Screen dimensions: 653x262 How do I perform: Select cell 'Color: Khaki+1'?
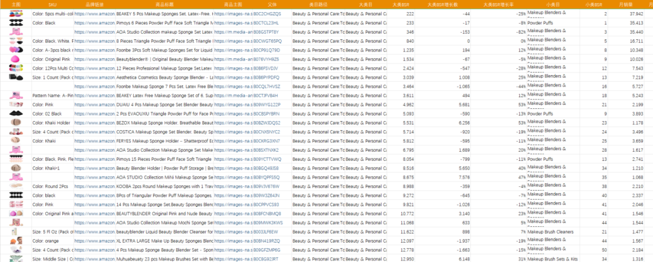45,168
